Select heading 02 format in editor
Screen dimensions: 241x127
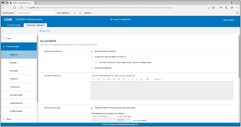98,79
